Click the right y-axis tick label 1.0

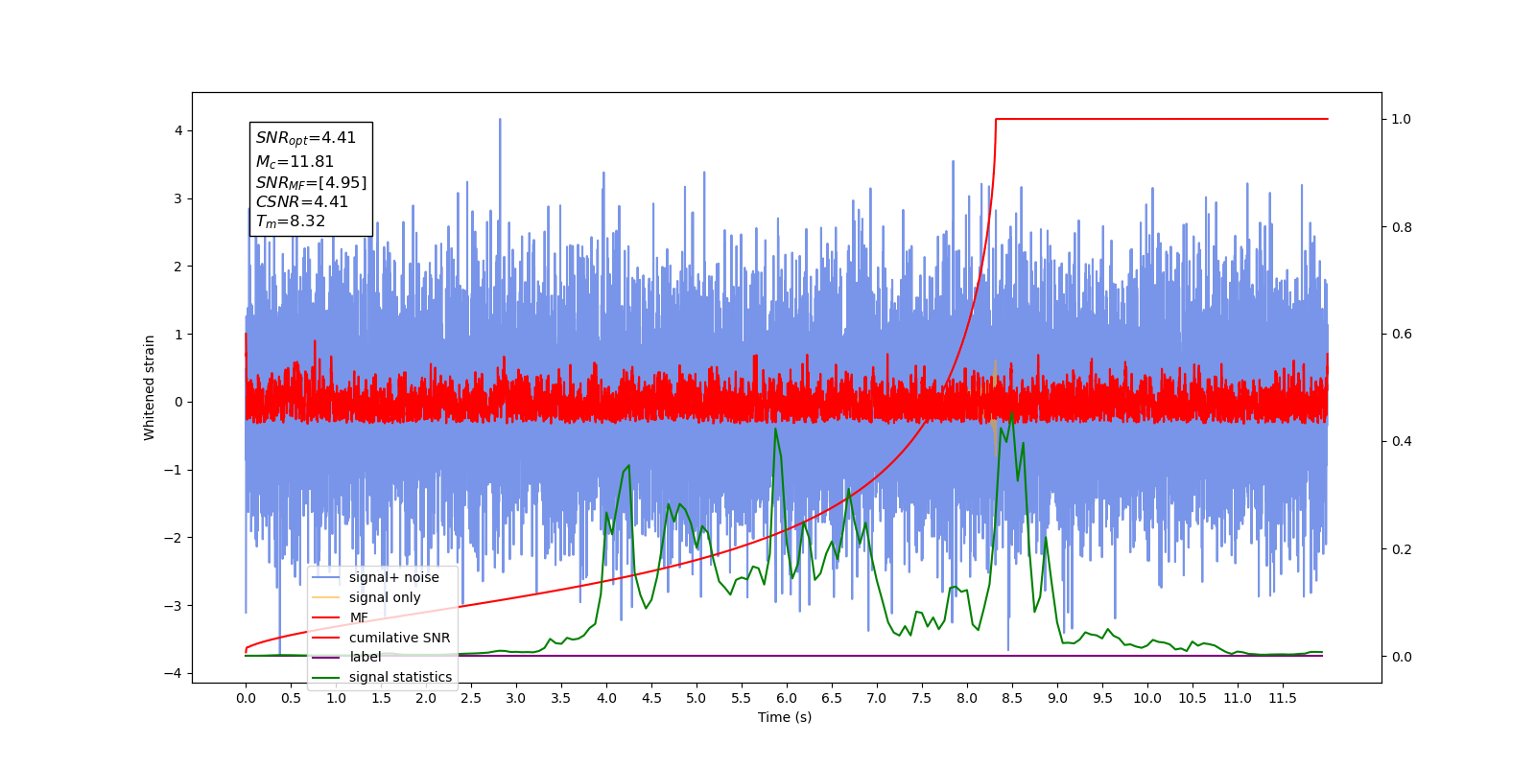click(x=1402, y=119)
